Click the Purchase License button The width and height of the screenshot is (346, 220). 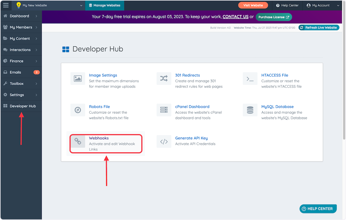point(274,17)
